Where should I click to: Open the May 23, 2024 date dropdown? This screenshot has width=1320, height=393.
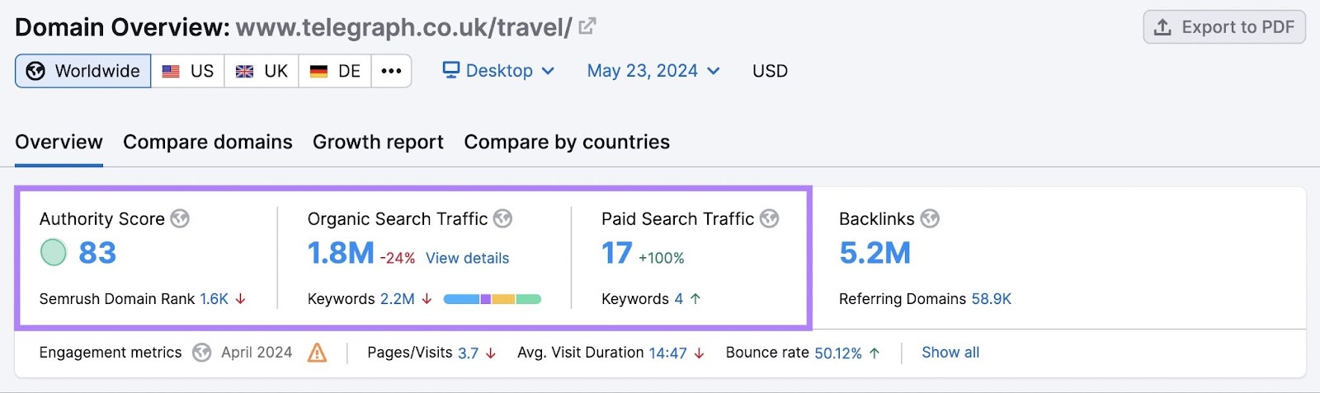pos(653,71)
